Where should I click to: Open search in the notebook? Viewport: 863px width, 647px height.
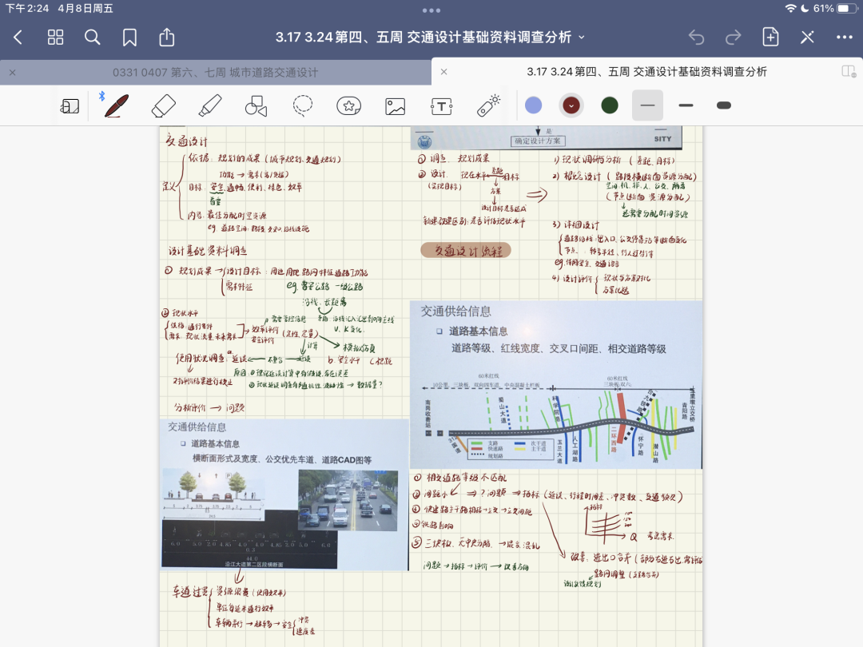92,37
